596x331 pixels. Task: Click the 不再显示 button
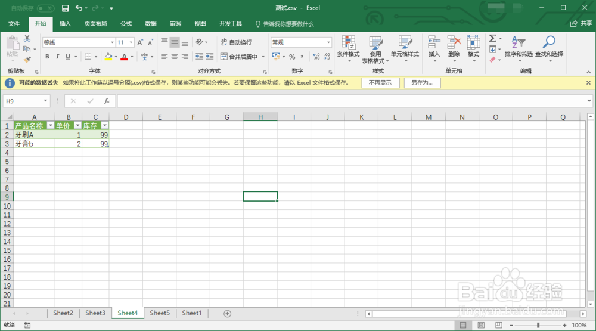pos(380,82)
